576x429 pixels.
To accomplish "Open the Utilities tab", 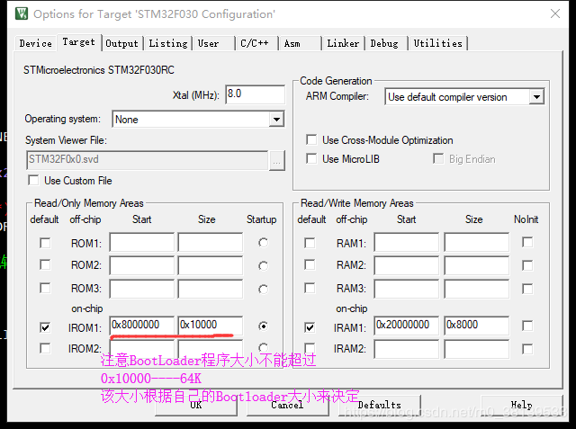I will point(438,43).
